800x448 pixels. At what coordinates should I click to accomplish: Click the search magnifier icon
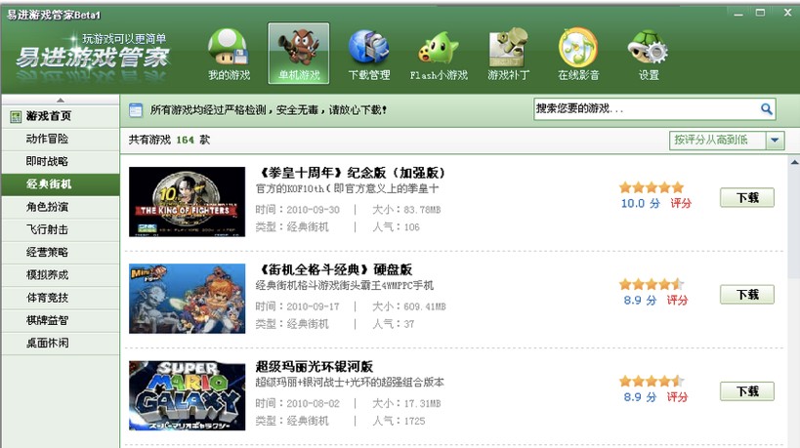766,108
